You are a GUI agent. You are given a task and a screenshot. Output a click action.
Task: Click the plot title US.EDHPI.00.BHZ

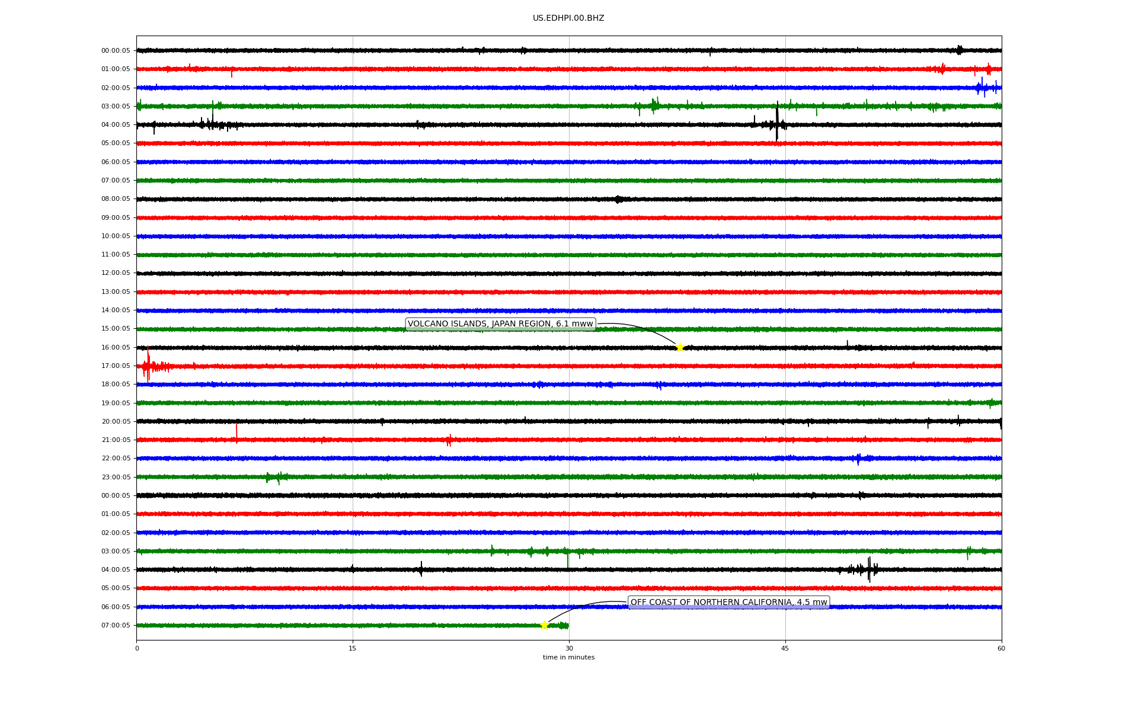pos(568,18)
